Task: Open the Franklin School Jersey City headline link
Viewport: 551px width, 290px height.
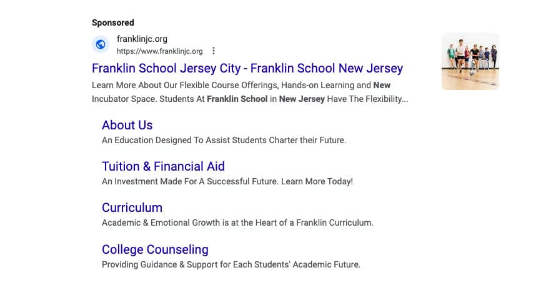Action: pos(247,68)
